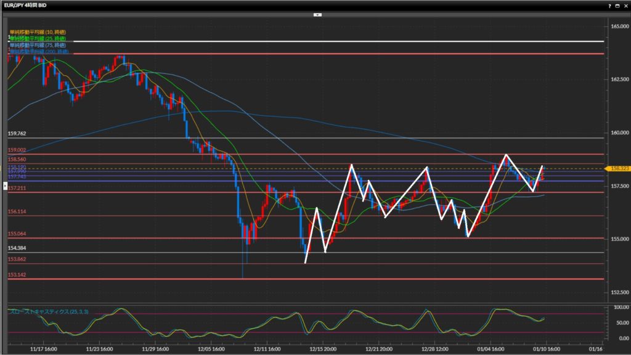Click the スローストキャスティクス (25, 3, 3) label
The image size is (631, 355).
point(49,312)
